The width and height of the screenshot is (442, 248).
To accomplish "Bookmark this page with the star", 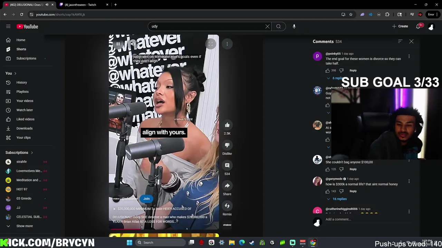I will 351,14.
